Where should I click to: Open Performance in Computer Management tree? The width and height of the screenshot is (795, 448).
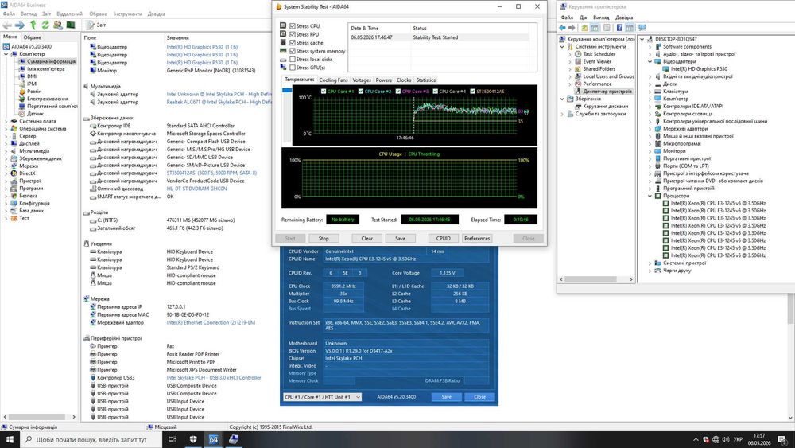click(597, 84)
